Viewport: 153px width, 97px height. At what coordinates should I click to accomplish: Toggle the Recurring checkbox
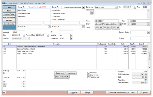point(88,73)
